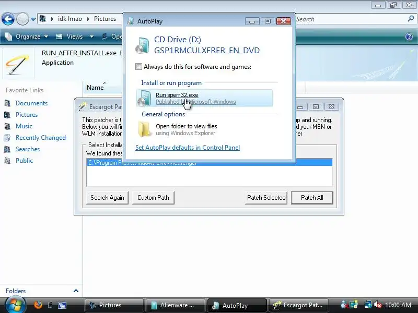Click the sperr32.exe disc icon
The width and height of the screenshot is (418, 313).
144,98
